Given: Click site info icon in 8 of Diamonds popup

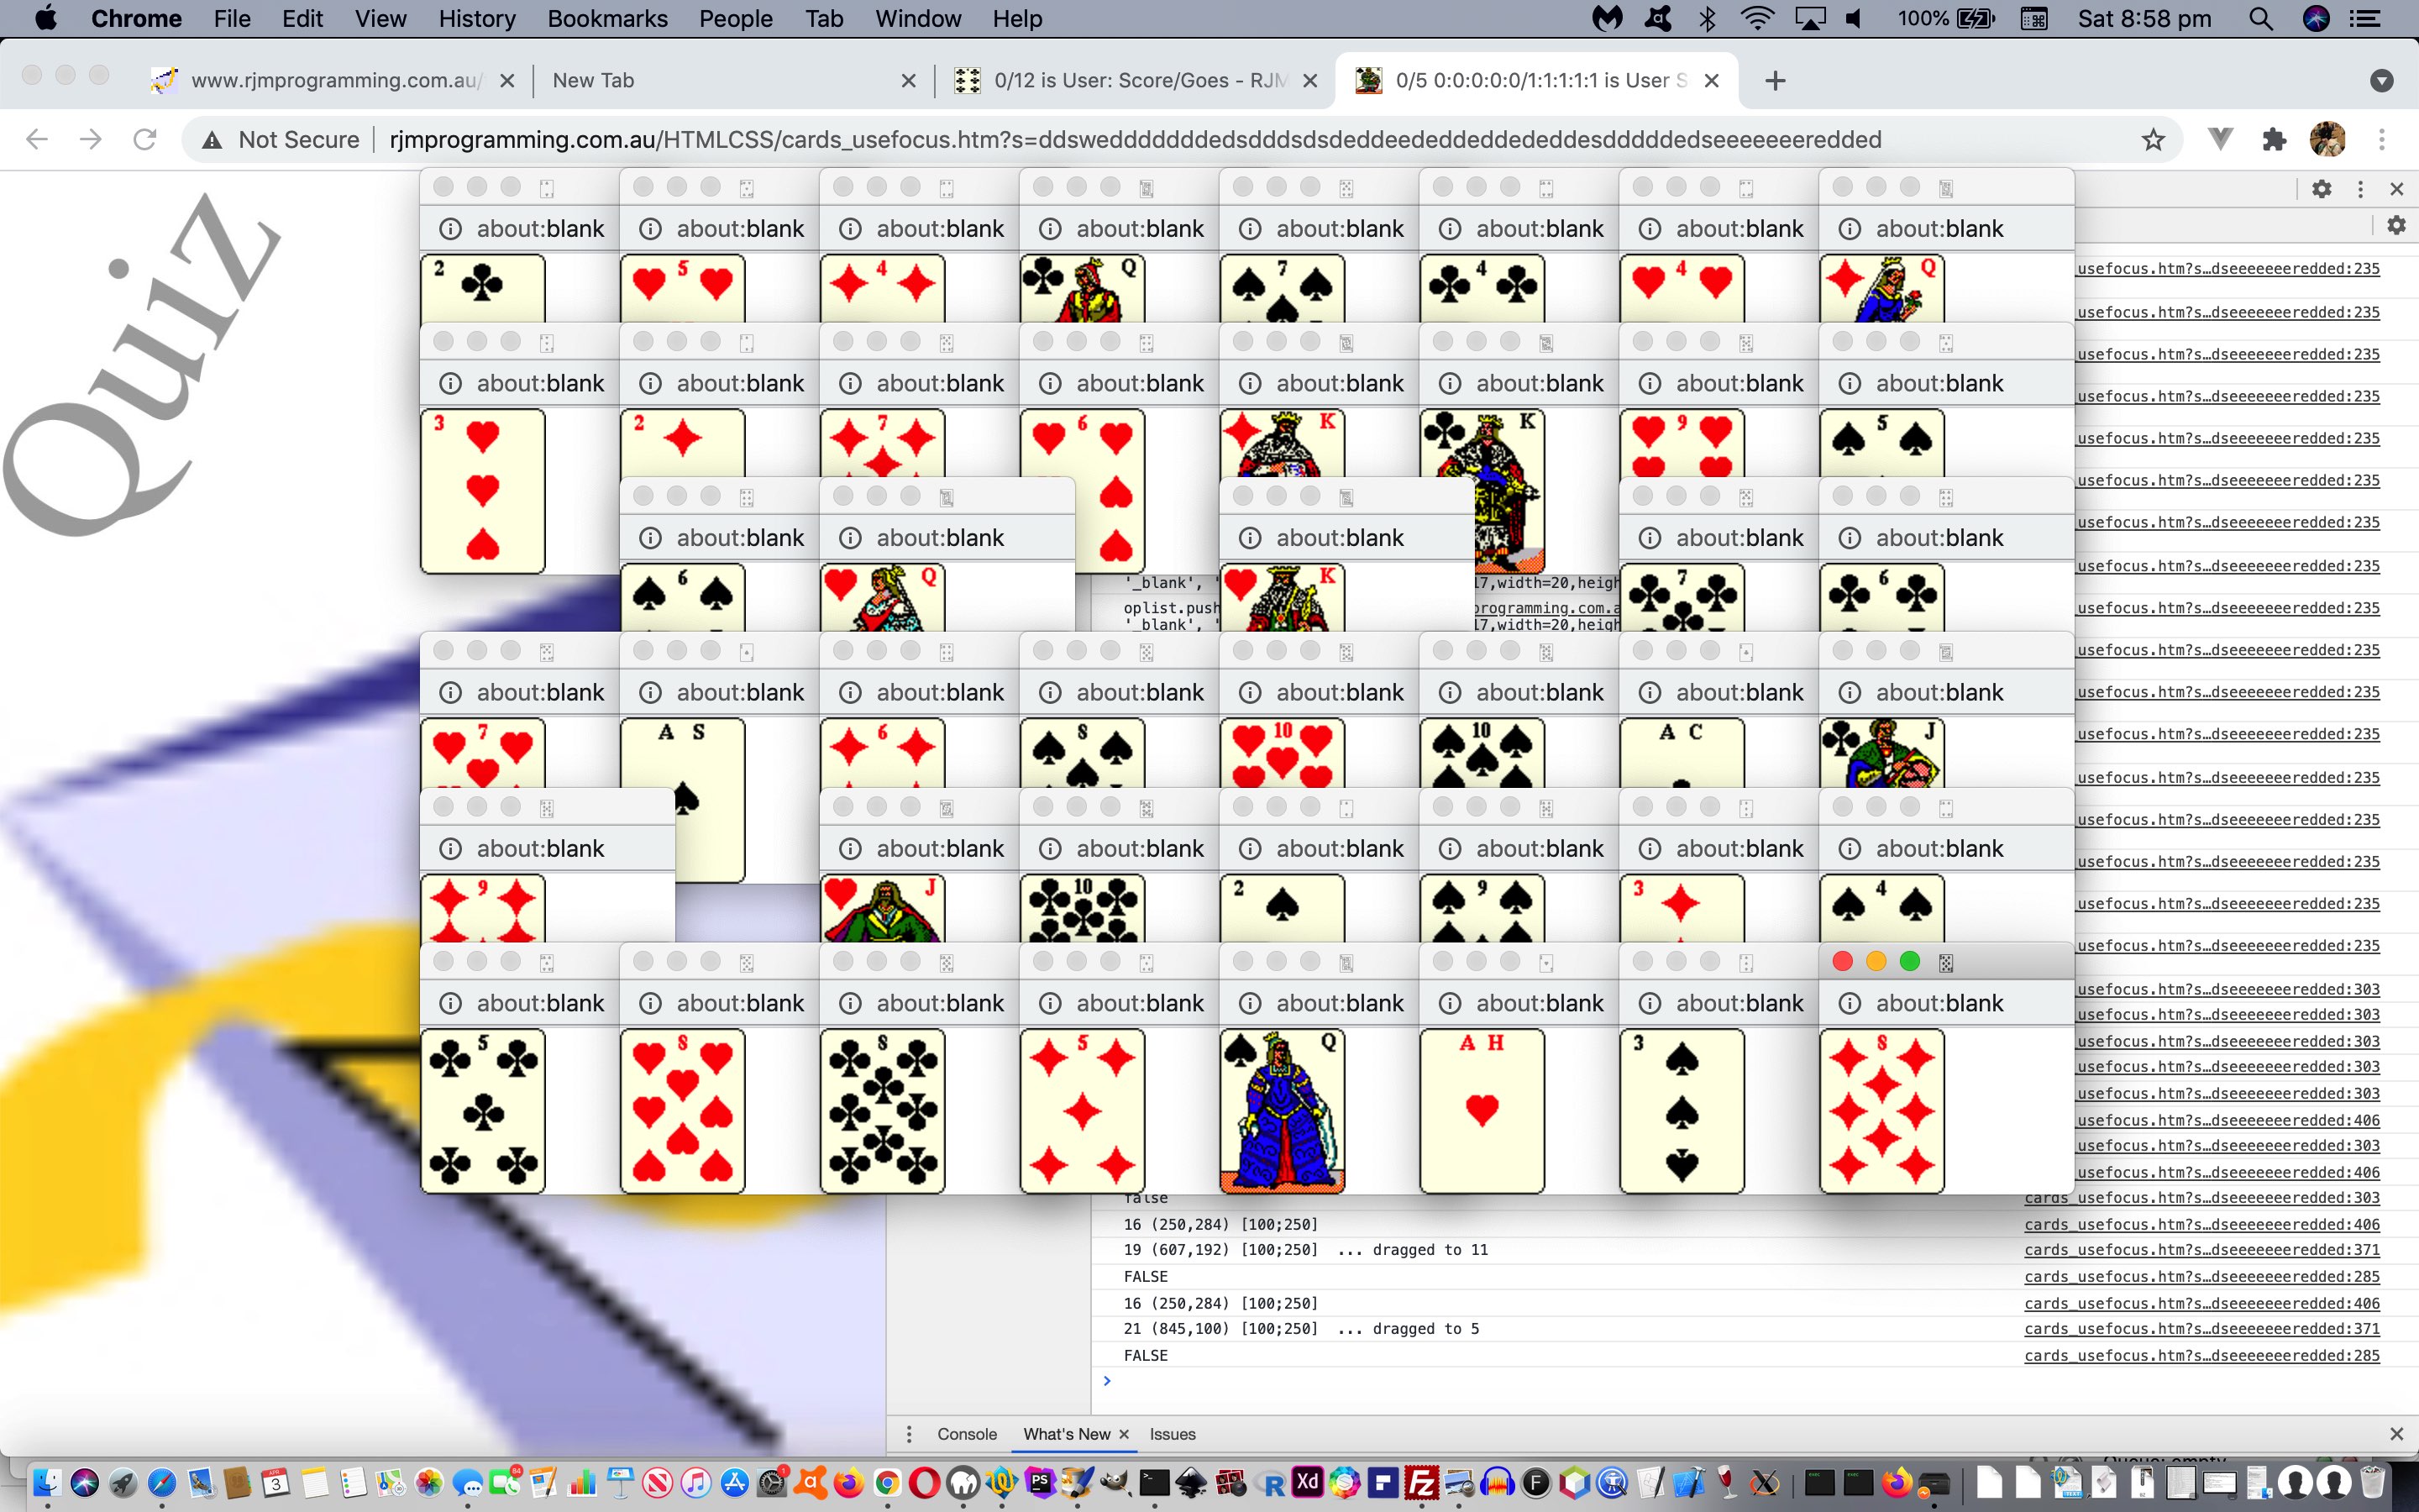Looking at the screenshot, I should click(1850, 1003).
